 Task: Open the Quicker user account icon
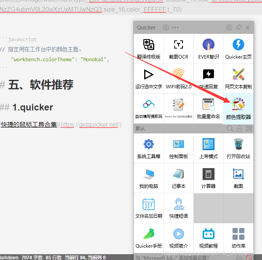[x=229, y=28]
